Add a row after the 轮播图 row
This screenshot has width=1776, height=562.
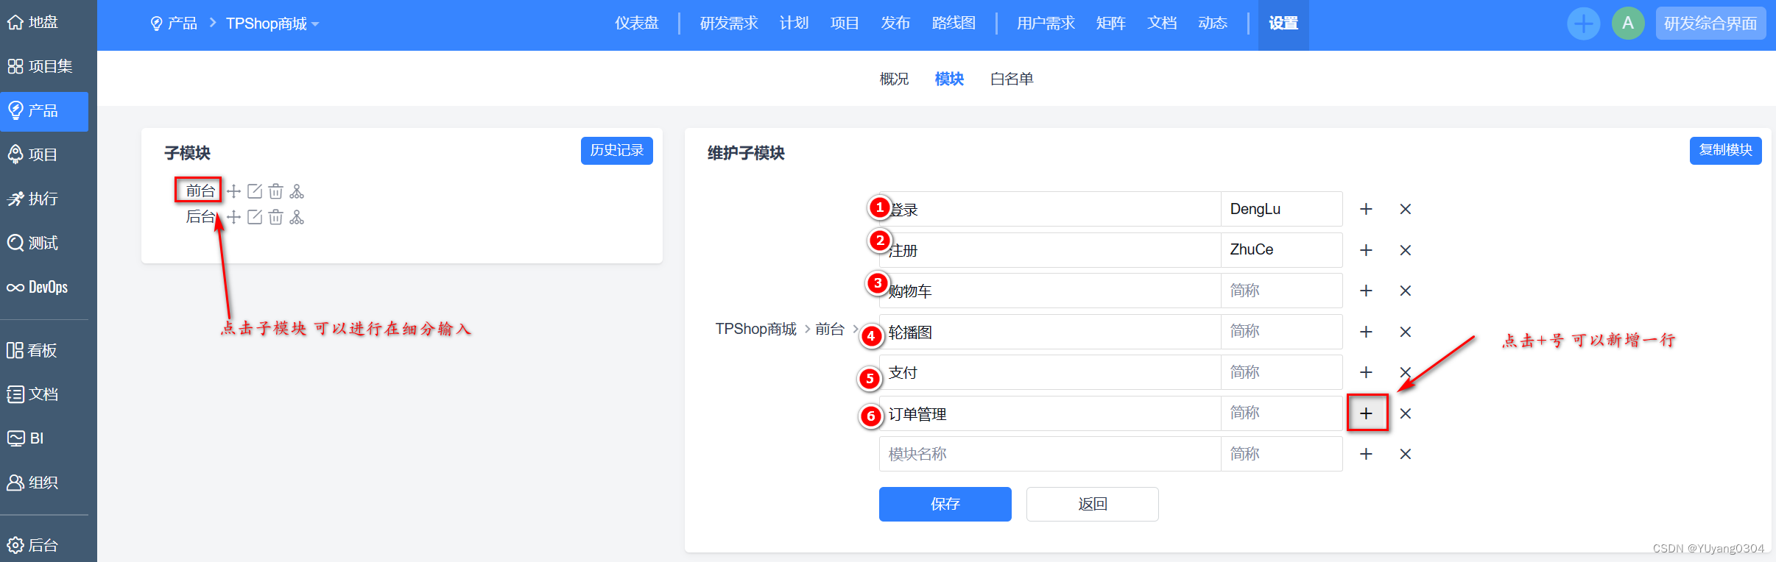[1366, 332]
